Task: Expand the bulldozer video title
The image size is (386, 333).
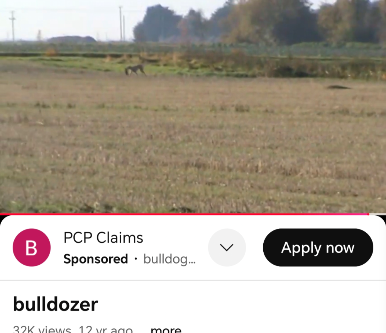Action: point(55,304)
